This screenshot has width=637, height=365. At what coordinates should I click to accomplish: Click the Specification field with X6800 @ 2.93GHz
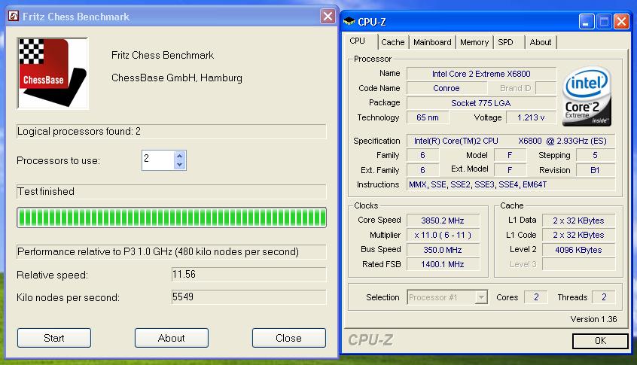tap(511, 141)
